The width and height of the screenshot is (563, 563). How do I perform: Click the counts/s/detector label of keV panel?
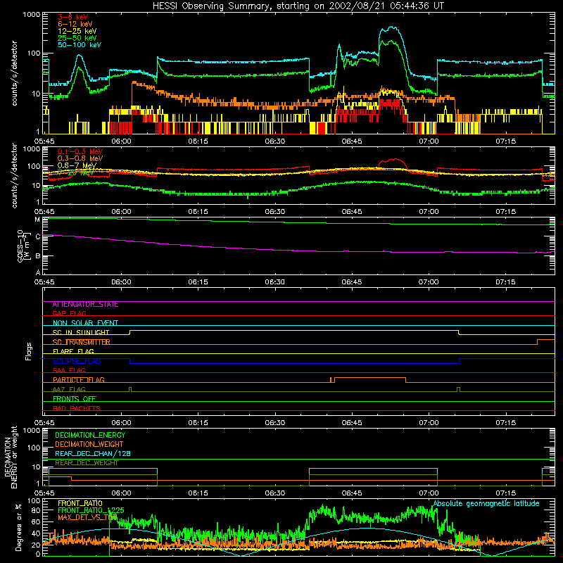point(14,73)
